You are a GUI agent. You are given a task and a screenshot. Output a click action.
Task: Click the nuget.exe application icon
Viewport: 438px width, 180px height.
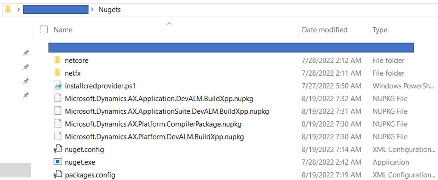[x=57, y=162]
